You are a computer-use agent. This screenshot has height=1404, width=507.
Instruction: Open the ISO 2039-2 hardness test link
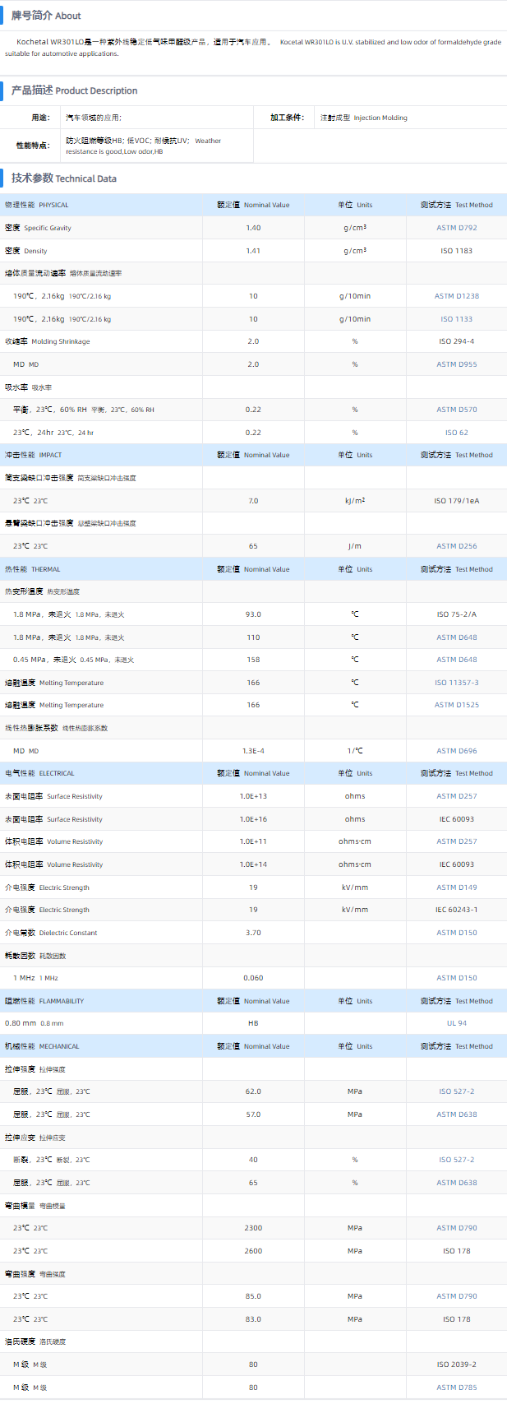(x=456, y=1365)
